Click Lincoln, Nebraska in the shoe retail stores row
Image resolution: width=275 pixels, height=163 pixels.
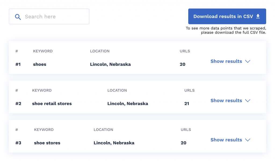[x=128, y=104]
